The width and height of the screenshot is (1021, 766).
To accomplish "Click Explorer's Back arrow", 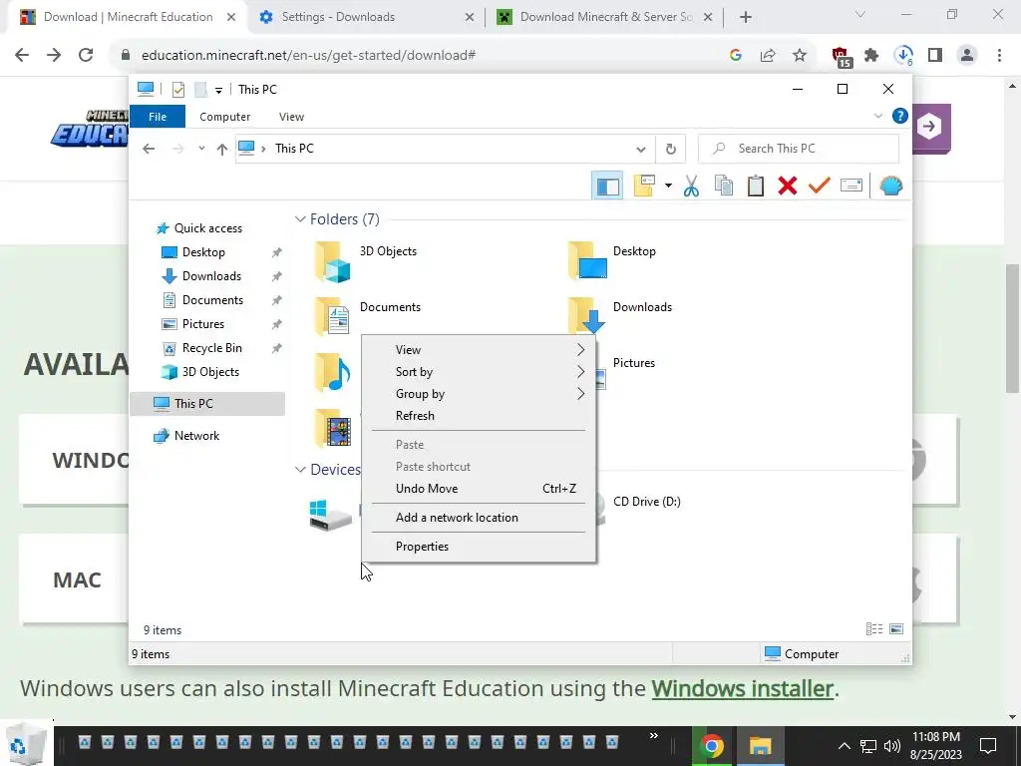I will click(149, 149).
